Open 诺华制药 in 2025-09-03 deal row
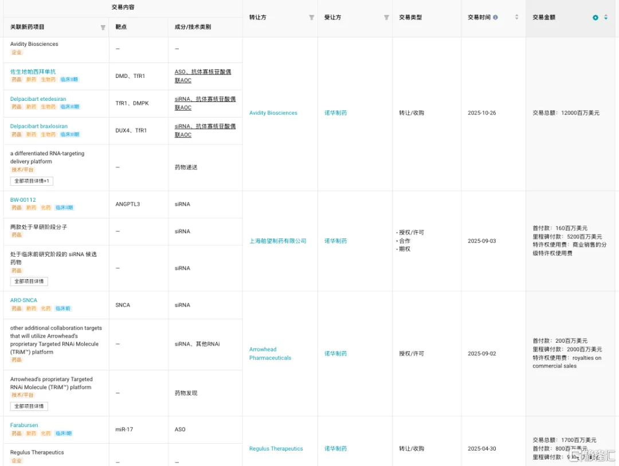619x466 pixels. 335,241
